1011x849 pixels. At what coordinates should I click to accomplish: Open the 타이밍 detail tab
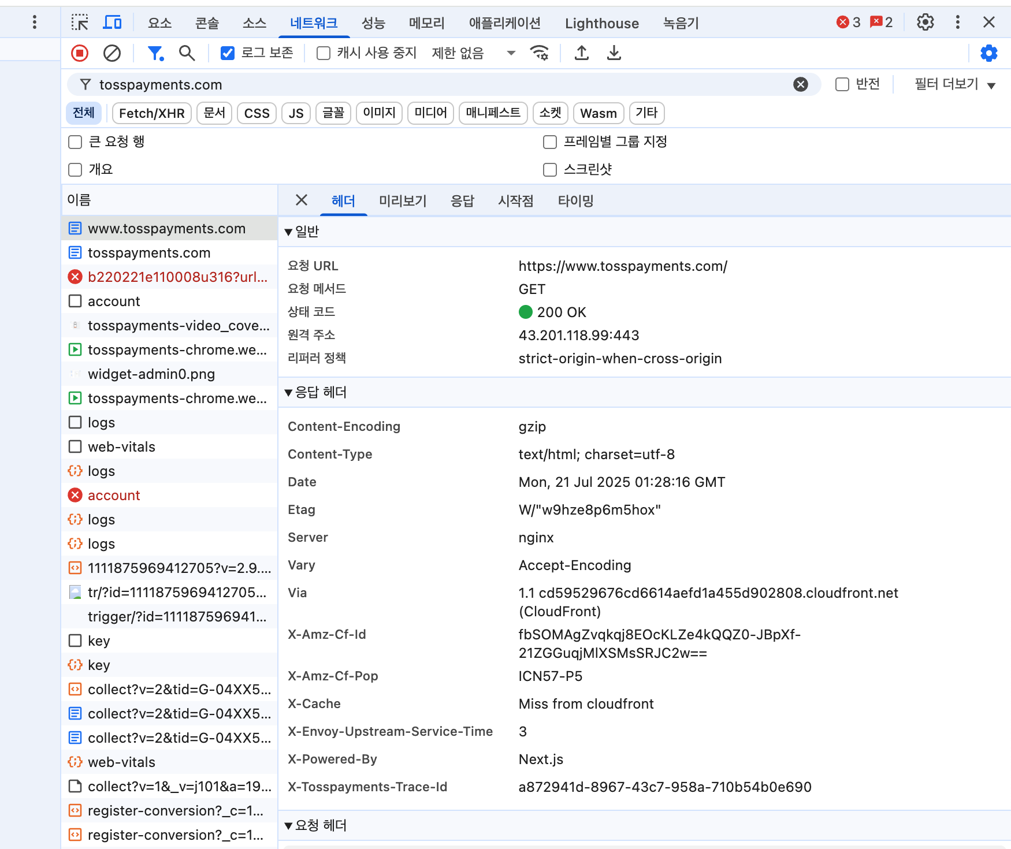click(x=575, y=200)
